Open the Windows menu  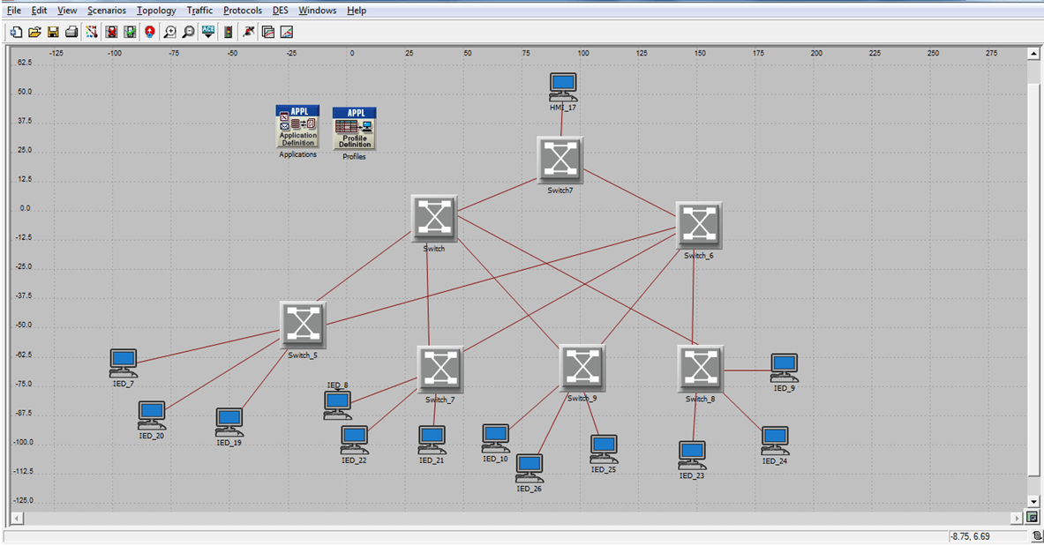pyautogui.click(x=318, y=10)
